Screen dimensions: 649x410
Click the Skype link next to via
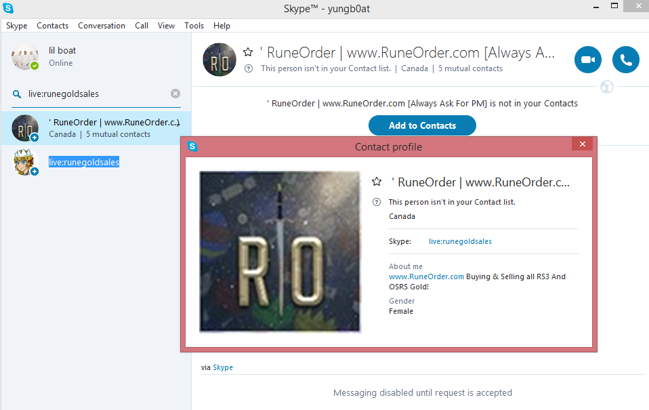[223, 367]
